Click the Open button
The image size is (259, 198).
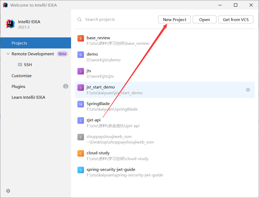coord(204,19)
